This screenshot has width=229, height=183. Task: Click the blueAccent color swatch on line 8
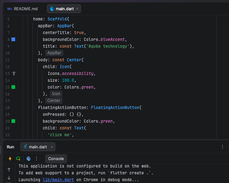click(13, 39)
